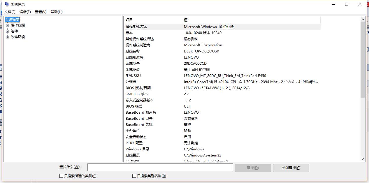
Task: Click the value 20DCA00CCD
Action: 195,64
